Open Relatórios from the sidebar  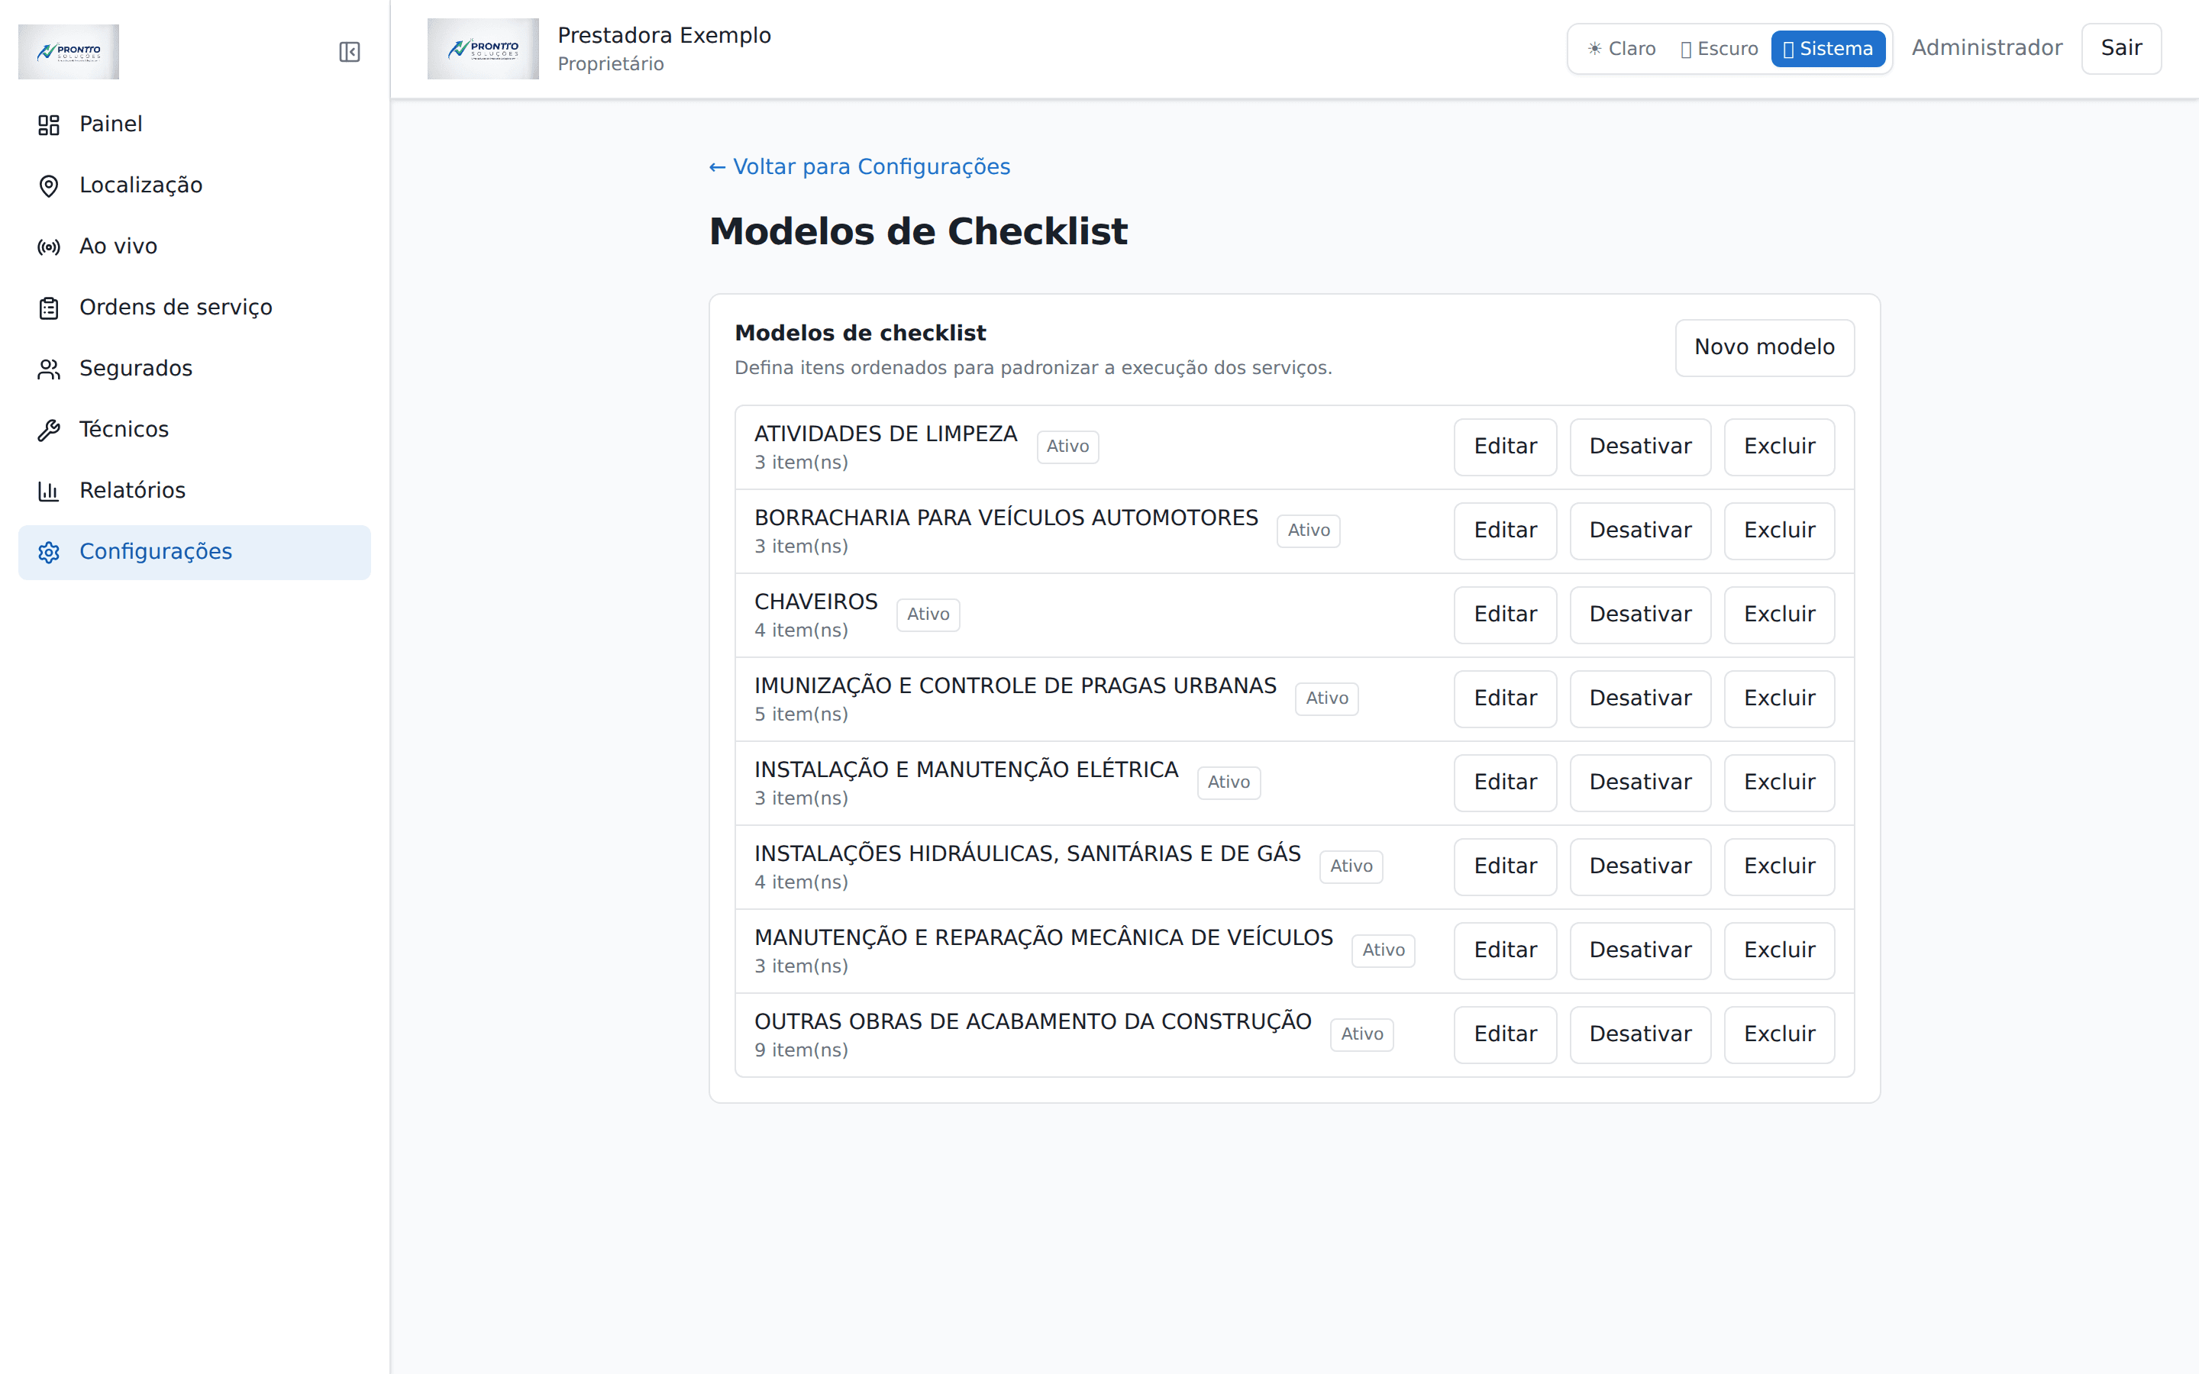click(195, 491)
